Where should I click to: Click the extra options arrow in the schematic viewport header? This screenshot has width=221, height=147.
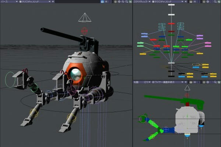pos(186,1)
